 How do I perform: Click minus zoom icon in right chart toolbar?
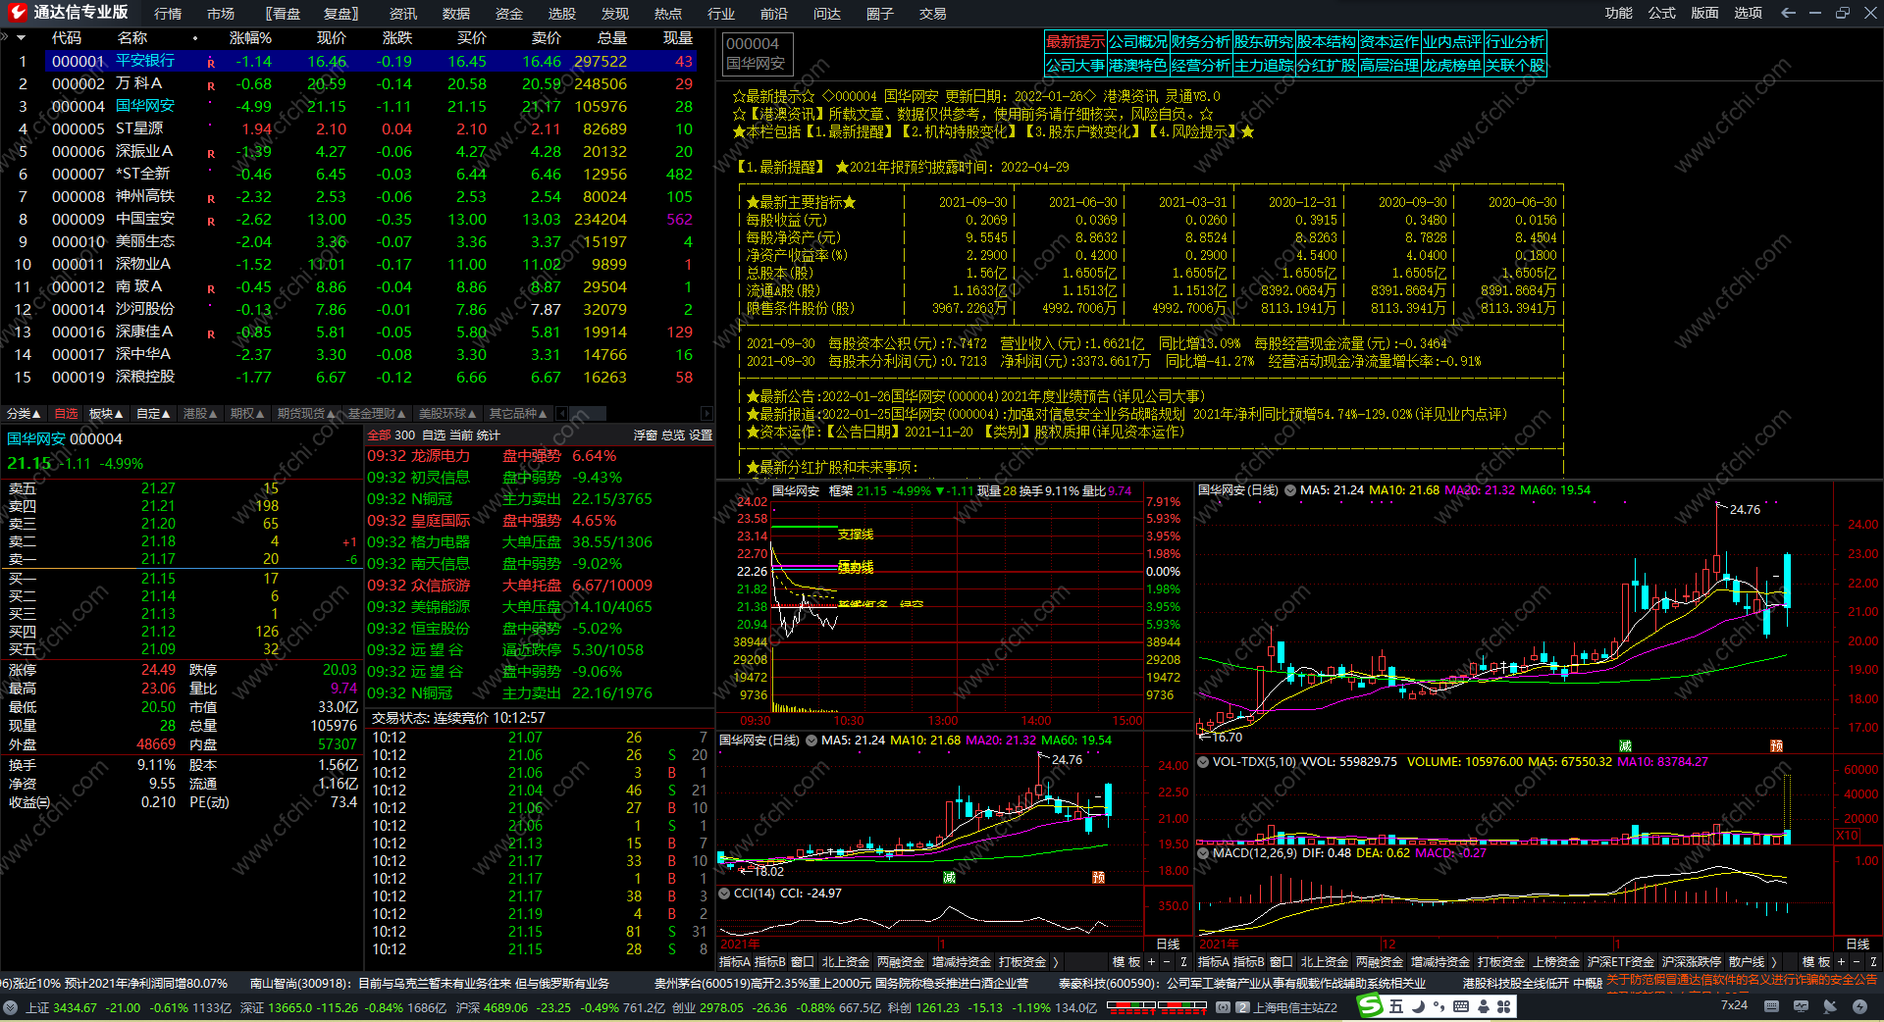tap(1857, 962)
